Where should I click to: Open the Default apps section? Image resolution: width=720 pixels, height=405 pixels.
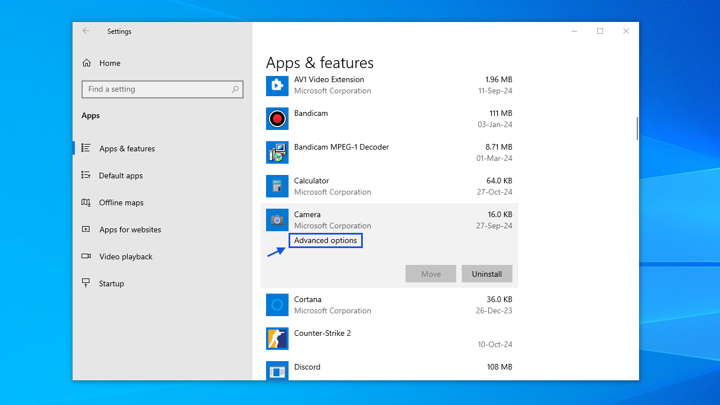120,175
